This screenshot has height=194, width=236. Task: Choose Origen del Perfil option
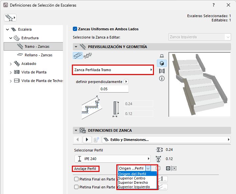pos(137,174)
